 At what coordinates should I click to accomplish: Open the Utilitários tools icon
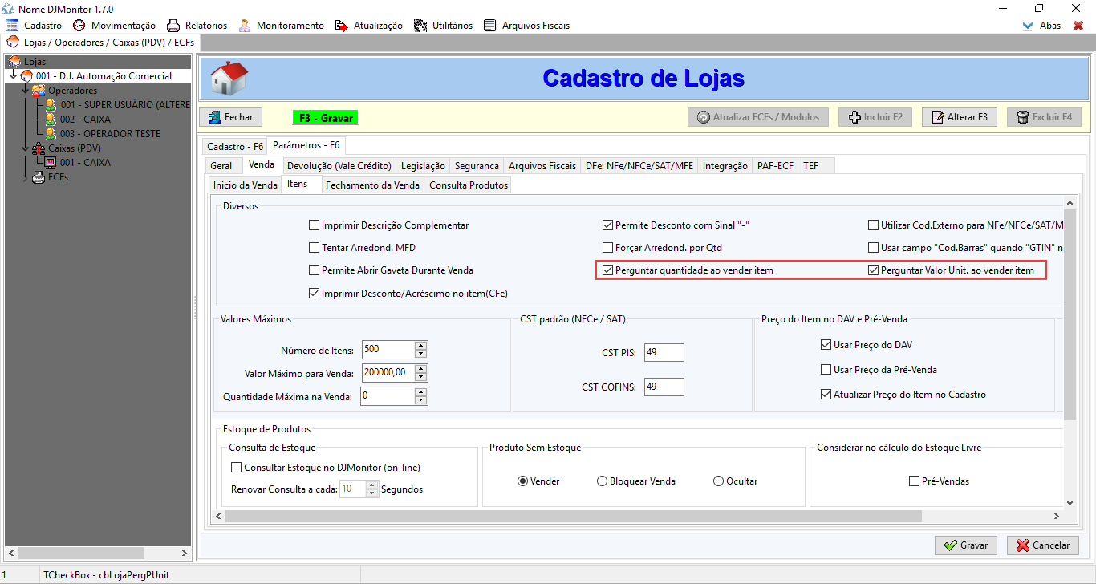[420, 26]
